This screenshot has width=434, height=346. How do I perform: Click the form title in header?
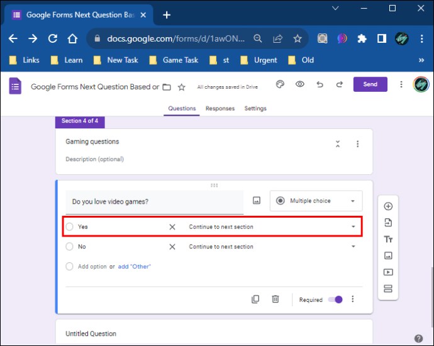pos(94,87)
